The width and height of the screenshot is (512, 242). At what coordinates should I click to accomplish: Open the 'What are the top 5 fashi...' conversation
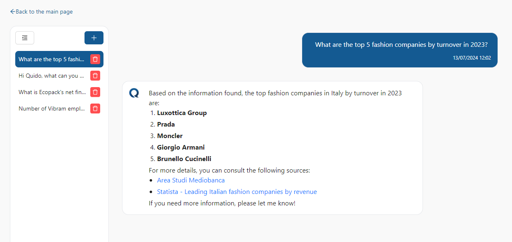(52, 59)
